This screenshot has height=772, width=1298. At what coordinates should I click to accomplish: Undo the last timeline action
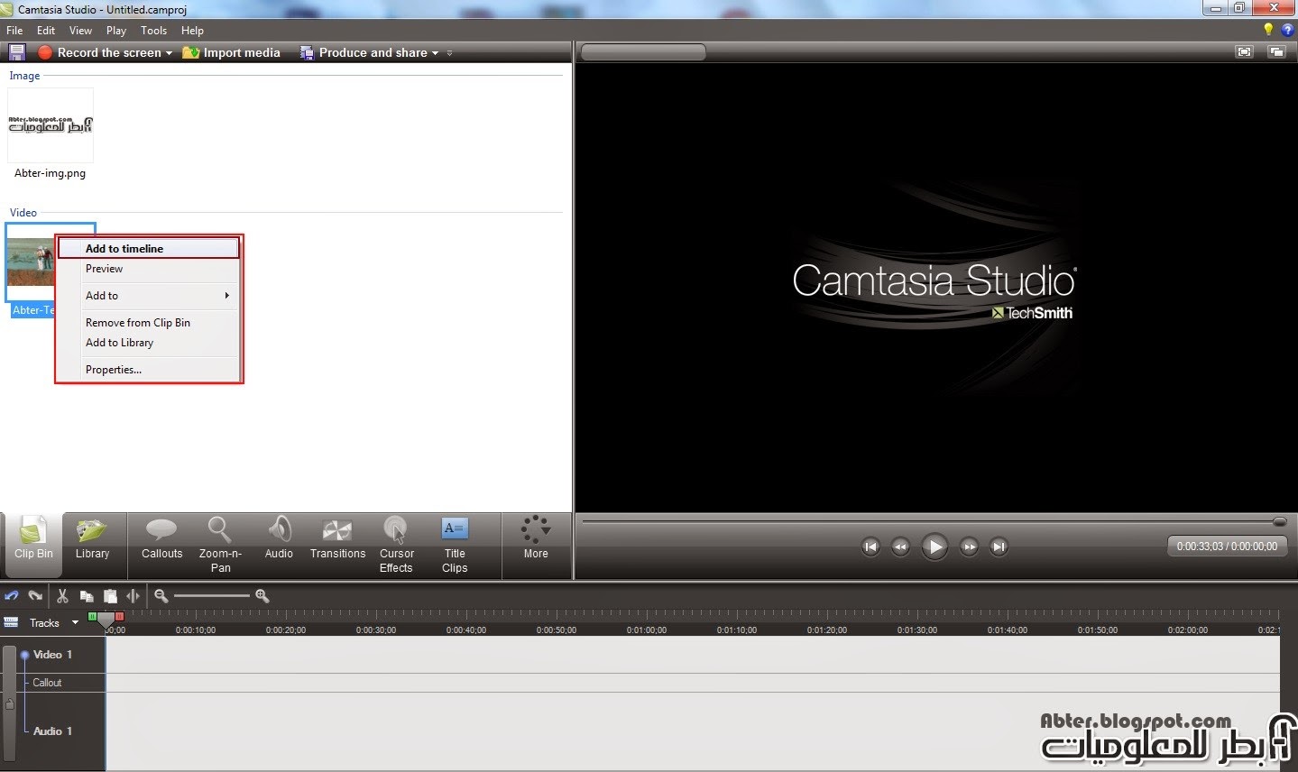tap(12, 596)
